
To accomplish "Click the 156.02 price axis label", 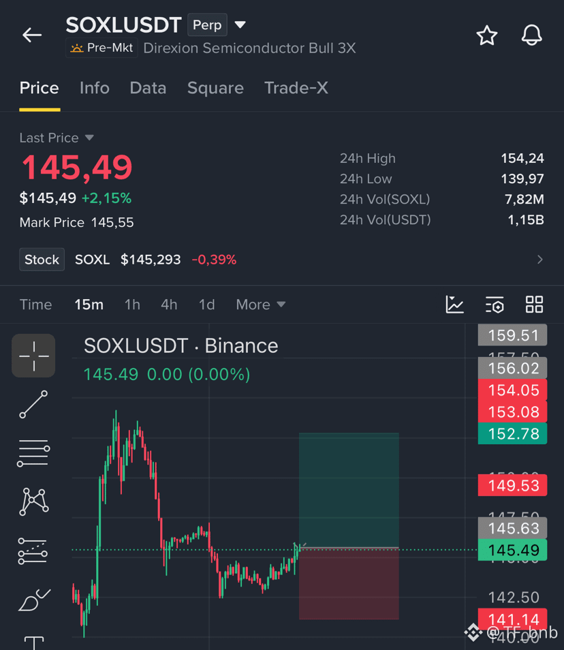I will (x=513, y=368).
